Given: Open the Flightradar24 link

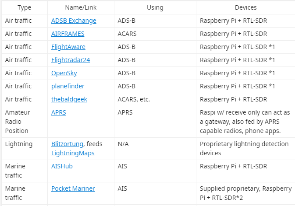Looking at the screenshot, I should (x=71, y=60).
